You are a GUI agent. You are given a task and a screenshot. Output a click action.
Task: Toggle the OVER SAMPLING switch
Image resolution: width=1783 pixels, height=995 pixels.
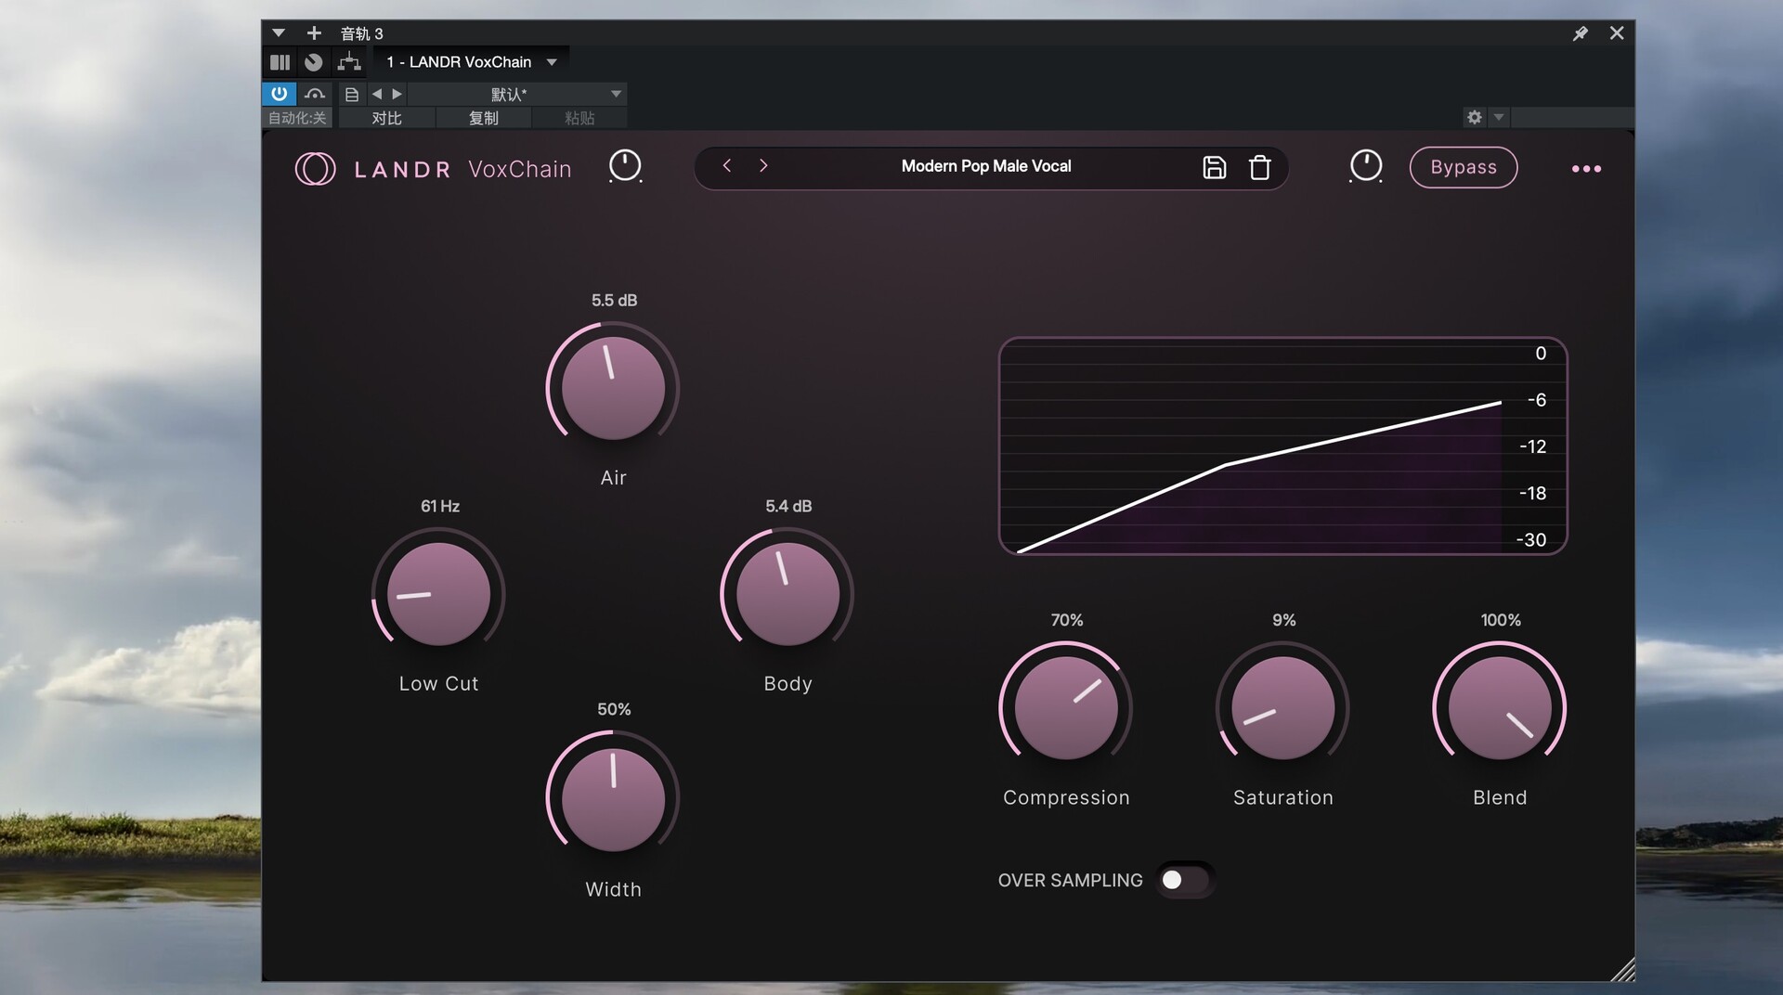[1184, 880]
